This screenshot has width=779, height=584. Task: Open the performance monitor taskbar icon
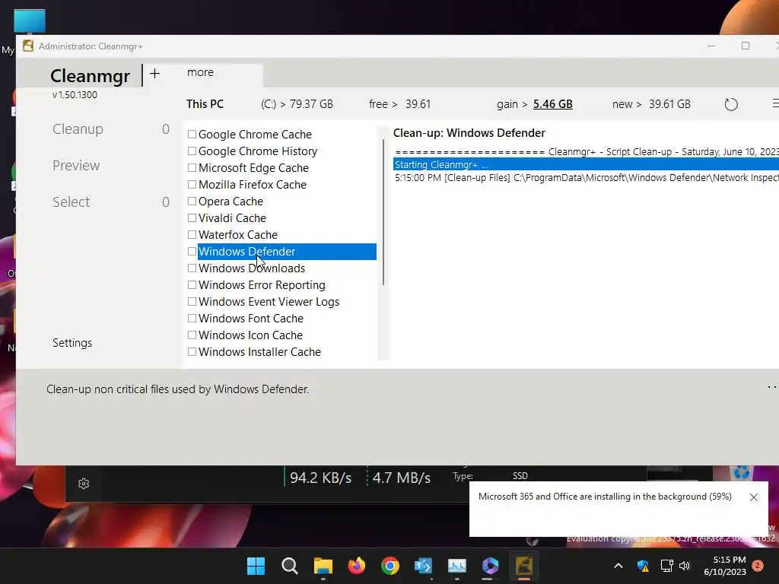(x=457, y=566)
